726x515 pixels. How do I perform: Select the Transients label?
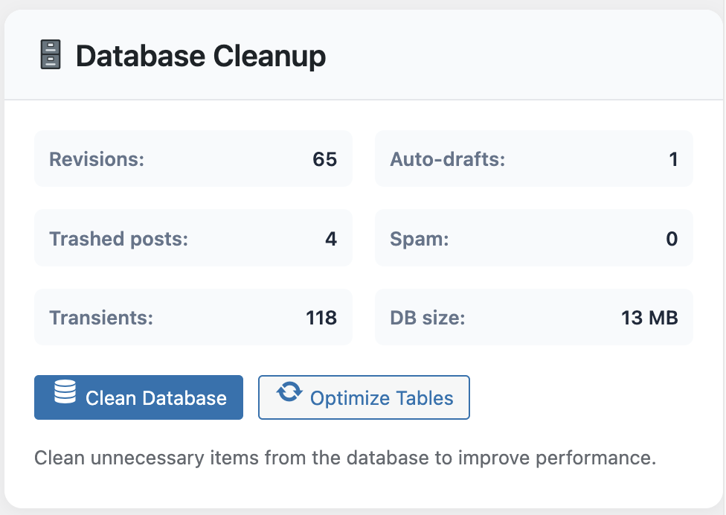click(101, 319)
